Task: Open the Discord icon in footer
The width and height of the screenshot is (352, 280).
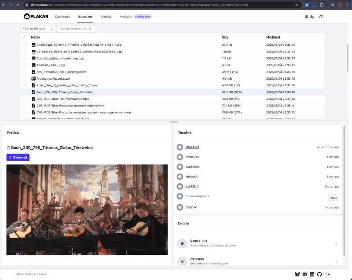Action: click(x=304, y=274)
